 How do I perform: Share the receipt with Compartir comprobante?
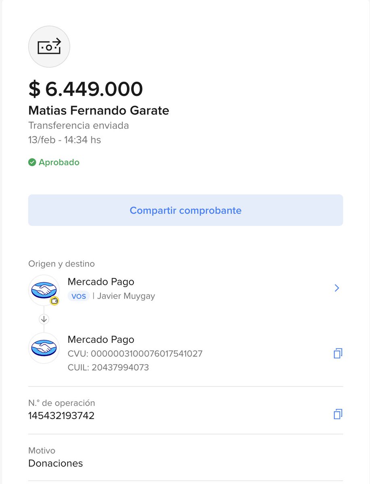(185, 210)
